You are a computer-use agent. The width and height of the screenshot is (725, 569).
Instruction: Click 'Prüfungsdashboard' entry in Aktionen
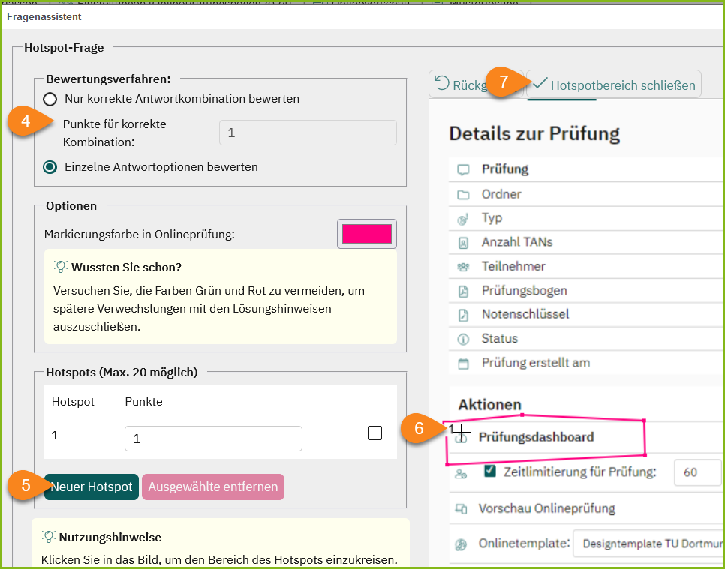point(536,437)
